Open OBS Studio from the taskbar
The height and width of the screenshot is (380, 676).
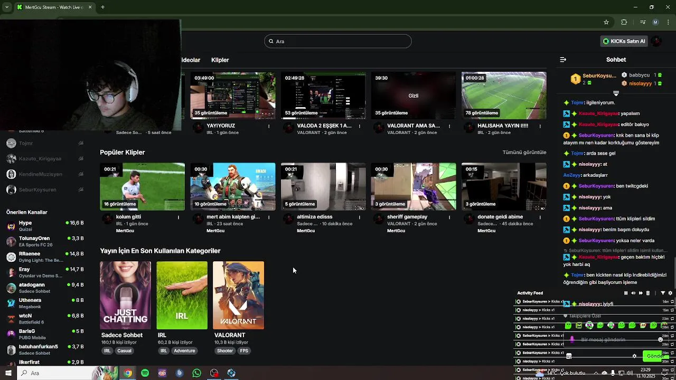pyautogui.click(x=214, y=373)
